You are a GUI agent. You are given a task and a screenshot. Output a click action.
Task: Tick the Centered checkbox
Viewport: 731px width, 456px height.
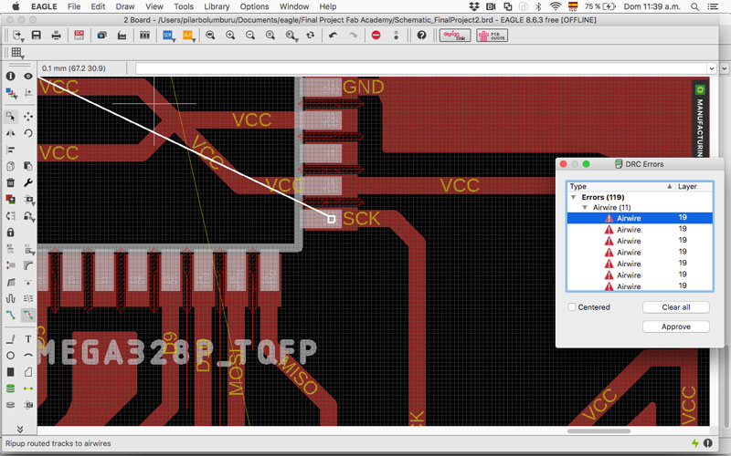point(572,307)
